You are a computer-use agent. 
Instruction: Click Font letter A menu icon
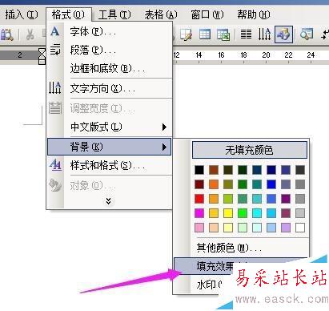pyautogui.click(x=55, y=31)
